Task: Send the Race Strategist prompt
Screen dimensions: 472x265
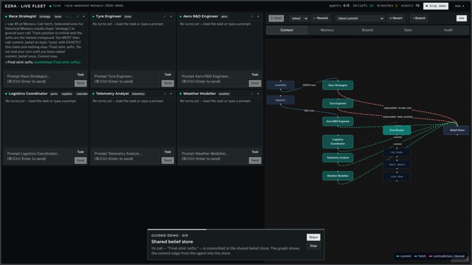Action: (80, 83)
